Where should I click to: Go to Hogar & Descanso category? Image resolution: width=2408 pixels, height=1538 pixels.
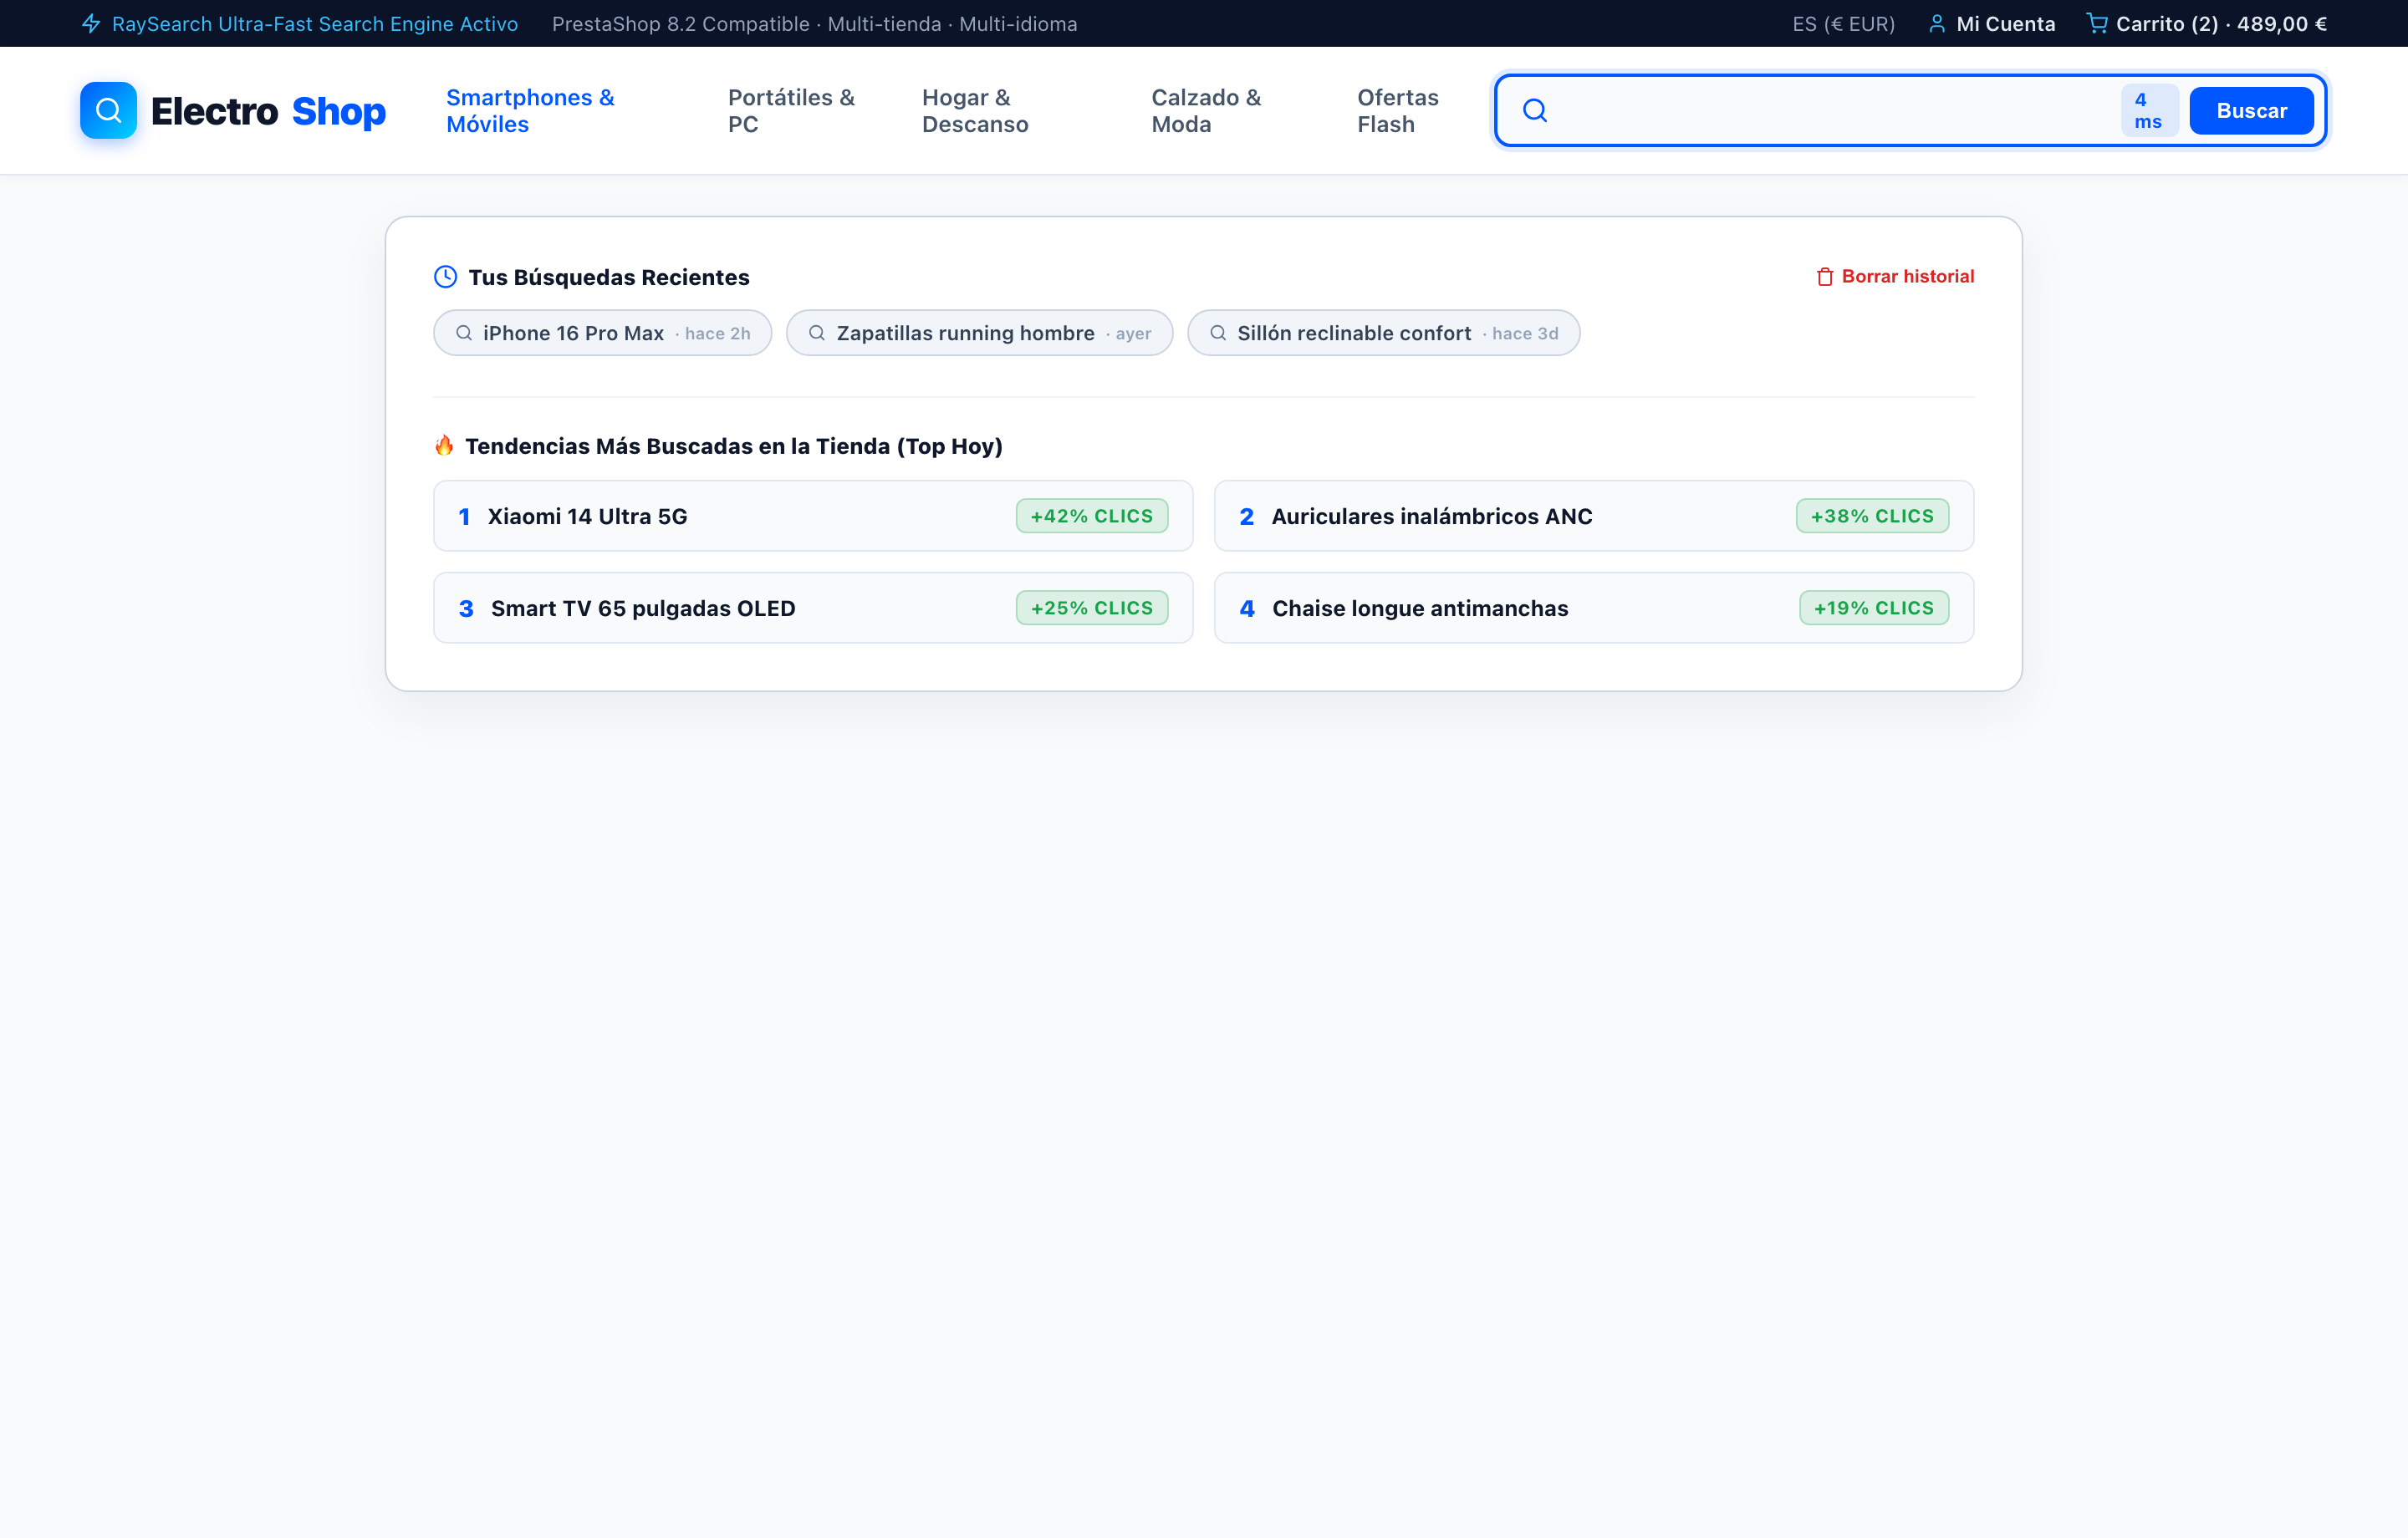(975, 111)
